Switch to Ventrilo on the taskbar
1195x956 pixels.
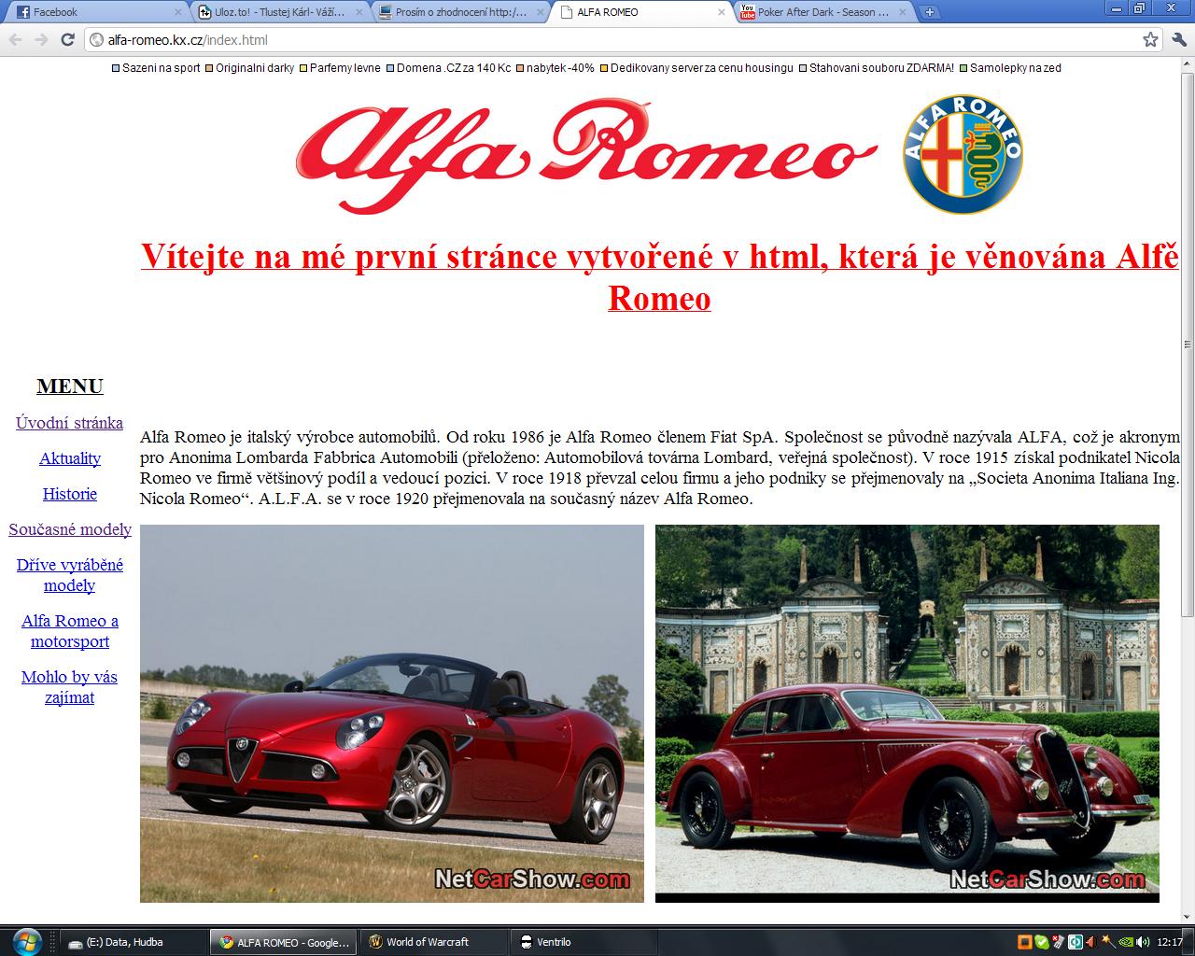click(x=582, y=942)
